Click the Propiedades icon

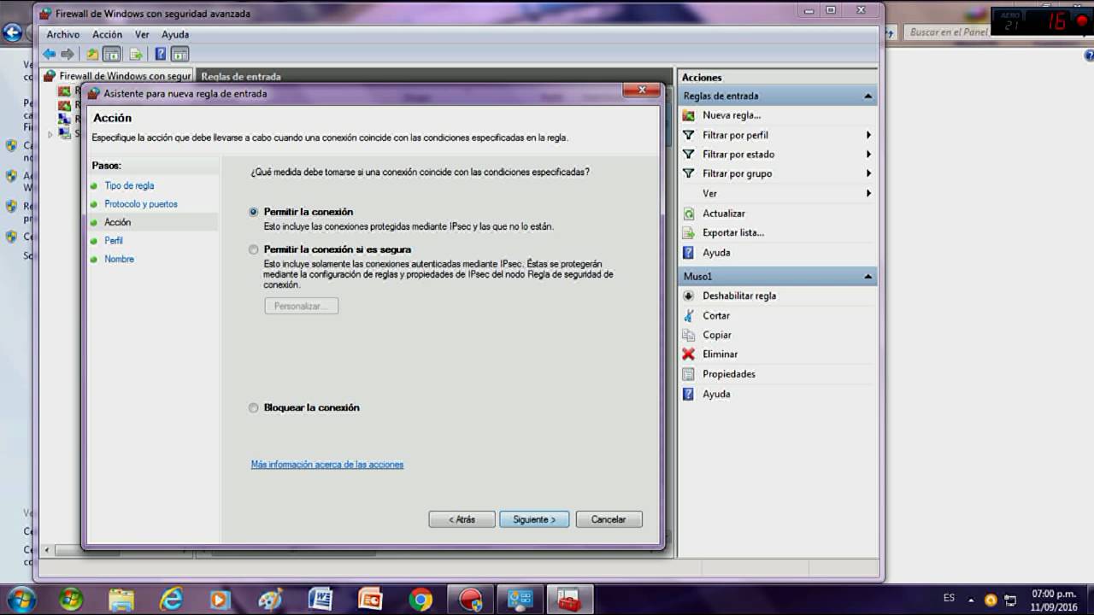pos(689,374)
